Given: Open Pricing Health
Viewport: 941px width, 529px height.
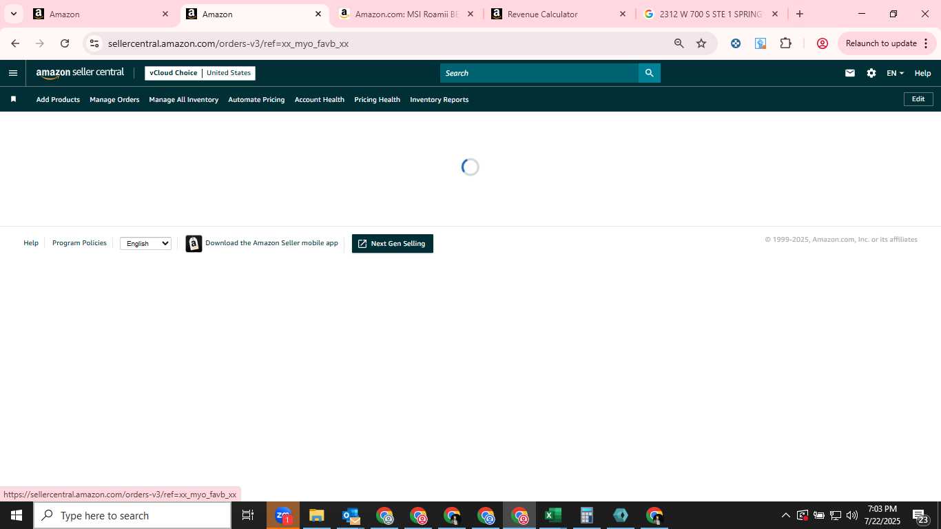Looking at the screenshot, I should [x=377, y=99].
